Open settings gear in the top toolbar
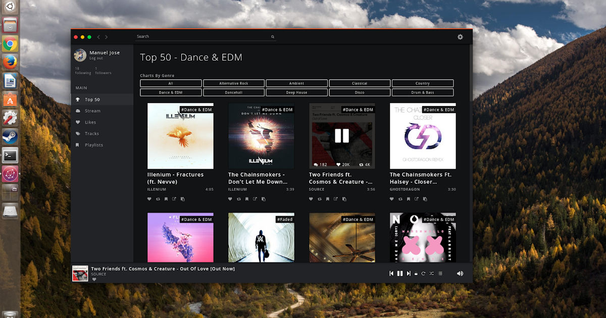 (x=460, y=37)
